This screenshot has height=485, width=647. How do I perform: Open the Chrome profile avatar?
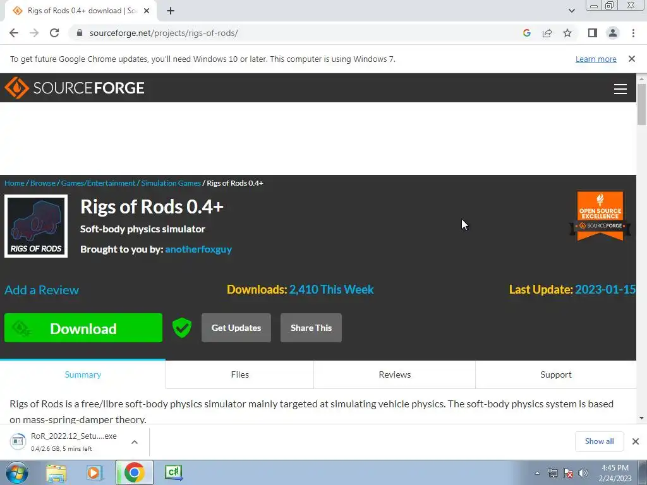coord(613,33)
